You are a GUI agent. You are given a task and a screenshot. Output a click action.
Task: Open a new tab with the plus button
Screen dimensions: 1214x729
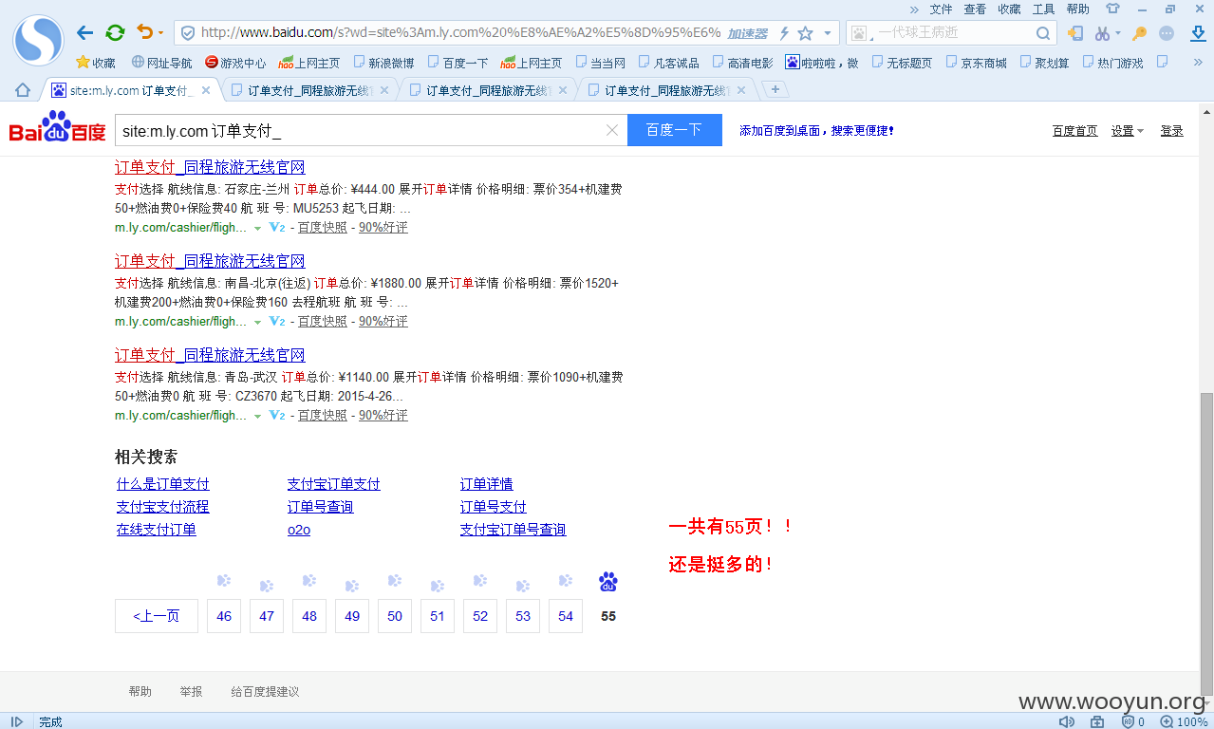coord(775,90)
